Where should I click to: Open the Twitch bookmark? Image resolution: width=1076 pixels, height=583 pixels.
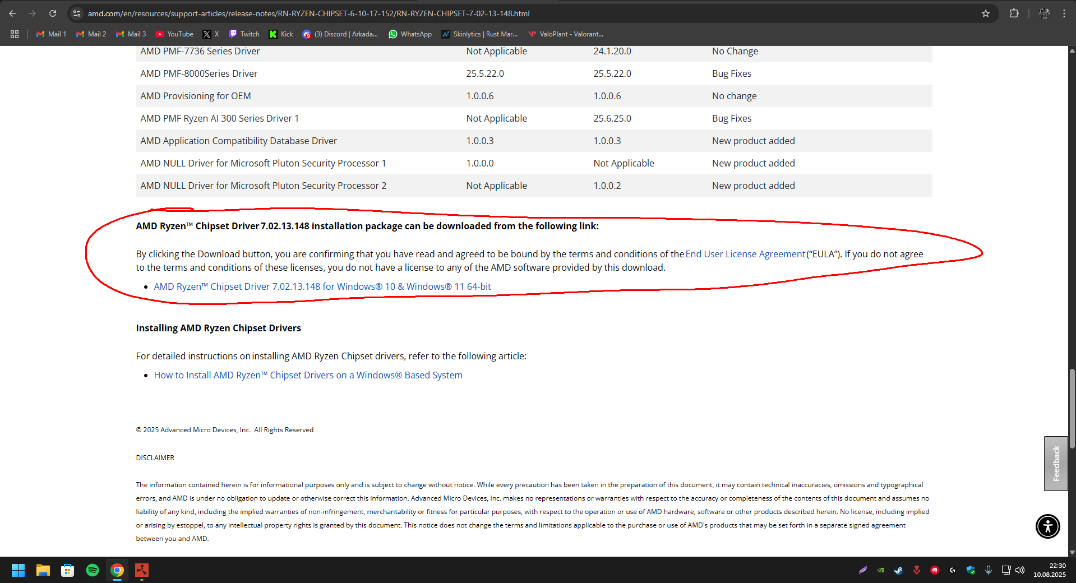[x=244, y=34]
